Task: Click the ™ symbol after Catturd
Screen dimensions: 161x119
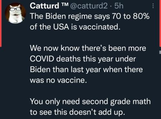Action: coord(65,4)
